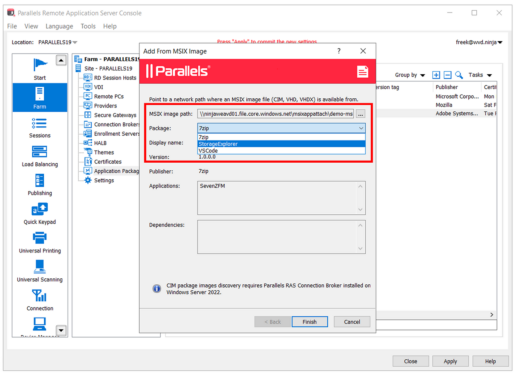Open the Tools menu
The width and height of the screenshot is (517, 373).
pos(88,26)
